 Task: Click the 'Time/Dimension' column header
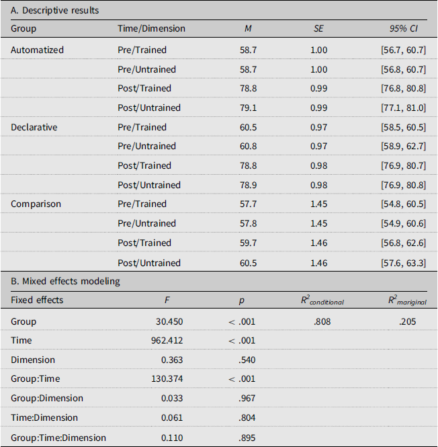tap(151, 28)
